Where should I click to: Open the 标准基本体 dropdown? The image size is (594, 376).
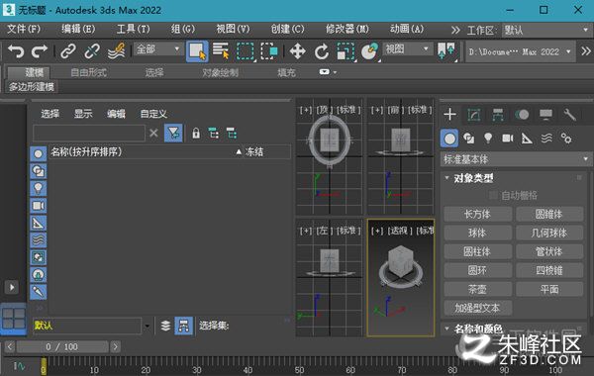(x=516, y=159)
